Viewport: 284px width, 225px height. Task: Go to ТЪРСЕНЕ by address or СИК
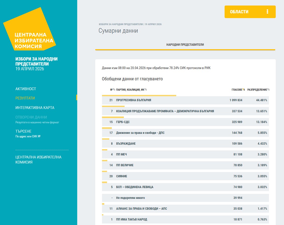tap(23, 131)
